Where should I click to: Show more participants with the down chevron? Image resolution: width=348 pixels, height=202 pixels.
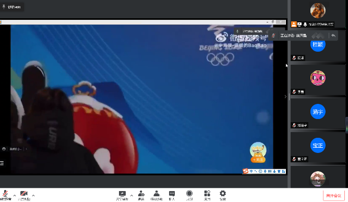click(x=319, y=183)
